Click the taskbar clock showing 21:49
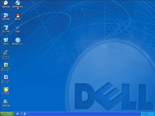Image resolution: width=155 pixels, height=116 pixels. (x=151, y=114)
